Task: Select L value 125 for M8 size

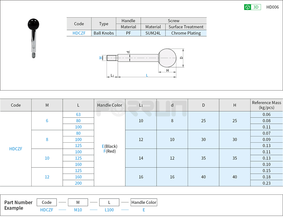Action: [78, 146]
